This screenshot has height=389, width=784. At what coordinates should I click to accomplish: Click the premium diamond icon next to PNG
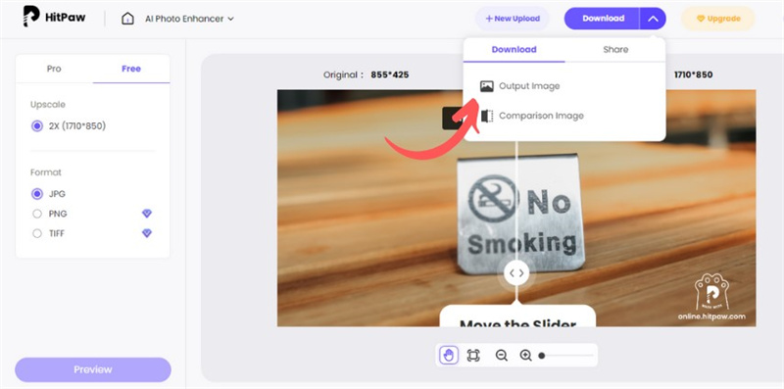146,214
